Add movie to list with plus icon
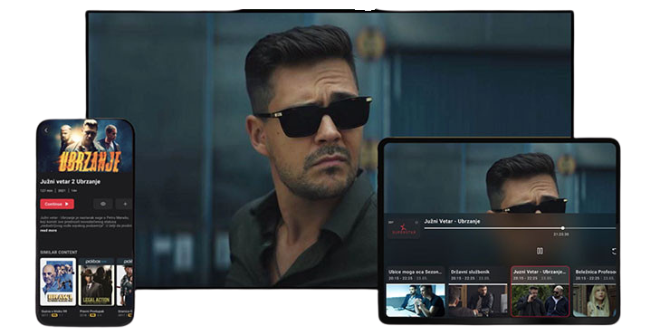Screen dimensions: 660x335 point(125,204)
